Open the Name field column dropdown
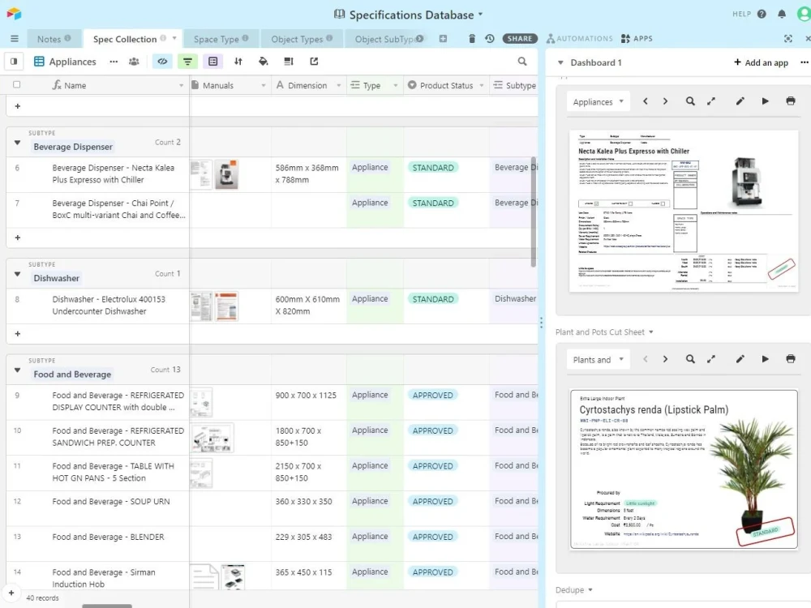The height and width of the screenshot is (608, 811). click(181, 85)
